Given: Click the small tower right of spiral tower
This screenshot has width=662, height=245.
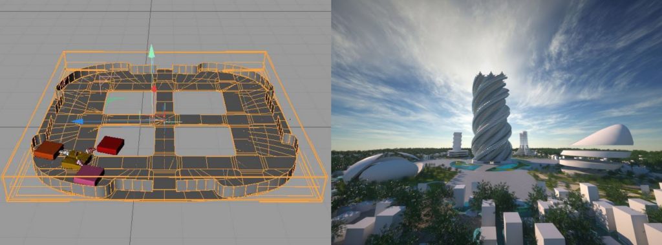Looking at the screenshot, I should tap(524, 143).
